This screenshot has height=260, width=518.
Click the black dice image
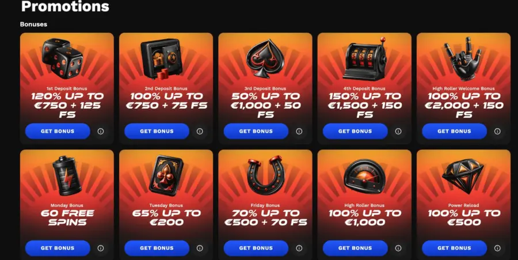[x=62, y=59]
